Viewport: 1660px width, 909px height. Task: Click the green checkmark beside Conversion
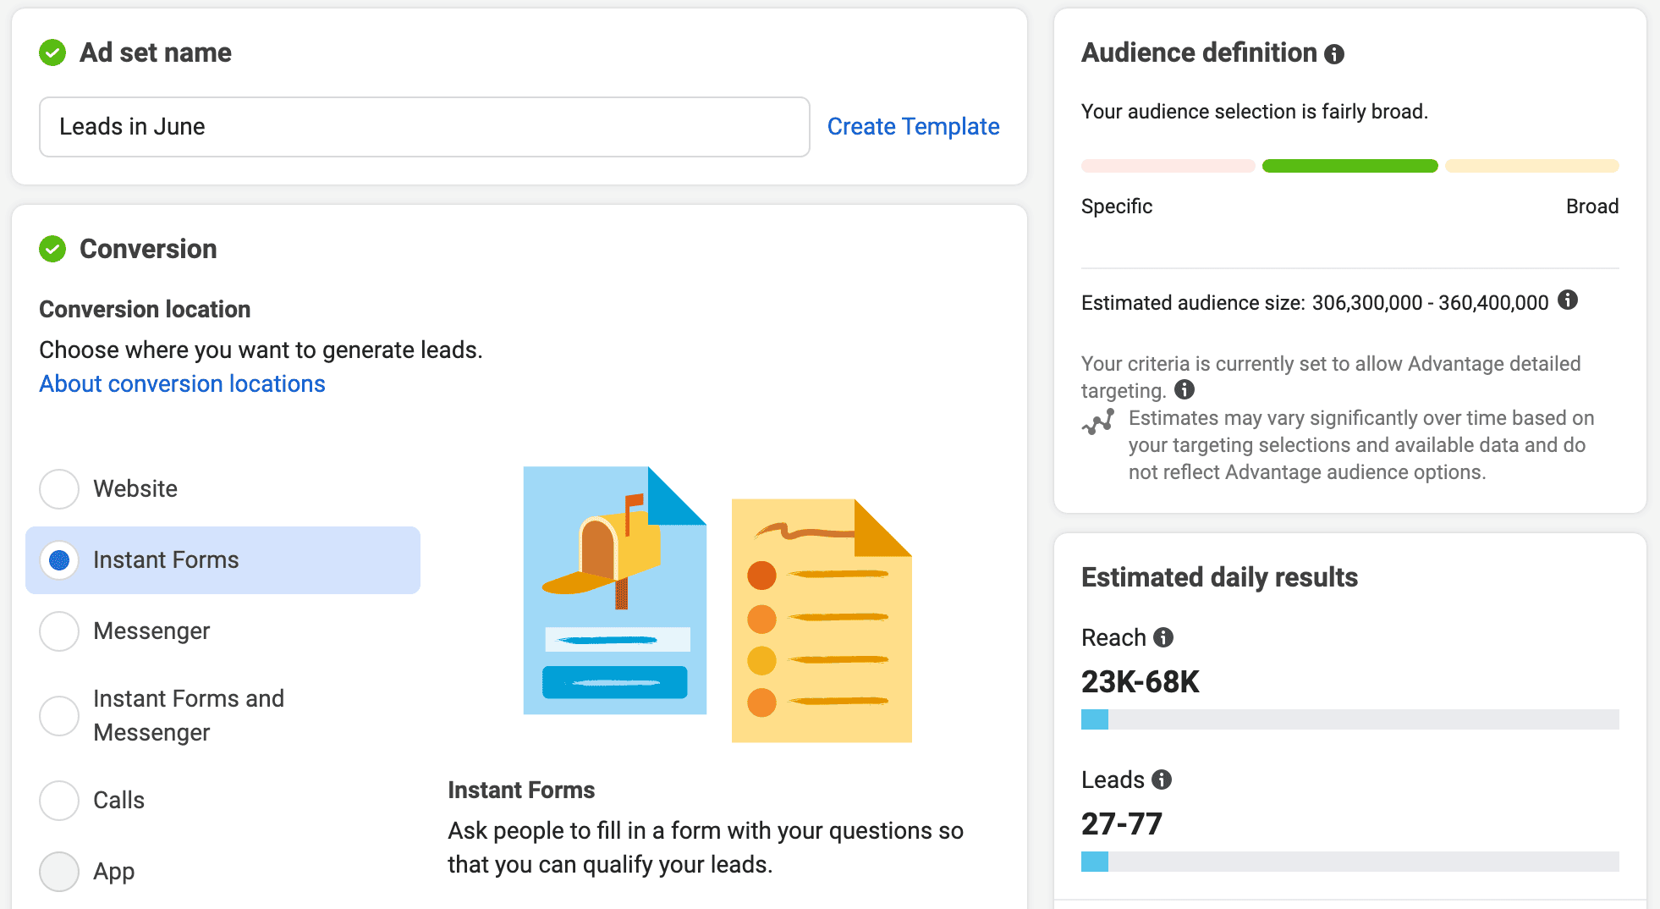coord(52,249)
